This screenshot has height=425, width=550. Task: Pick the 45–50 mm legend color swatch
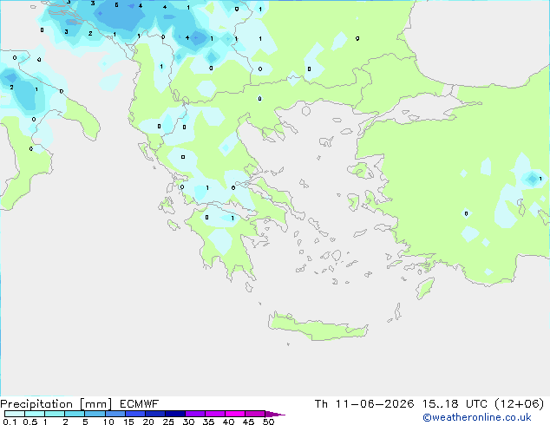coord(255,414)
